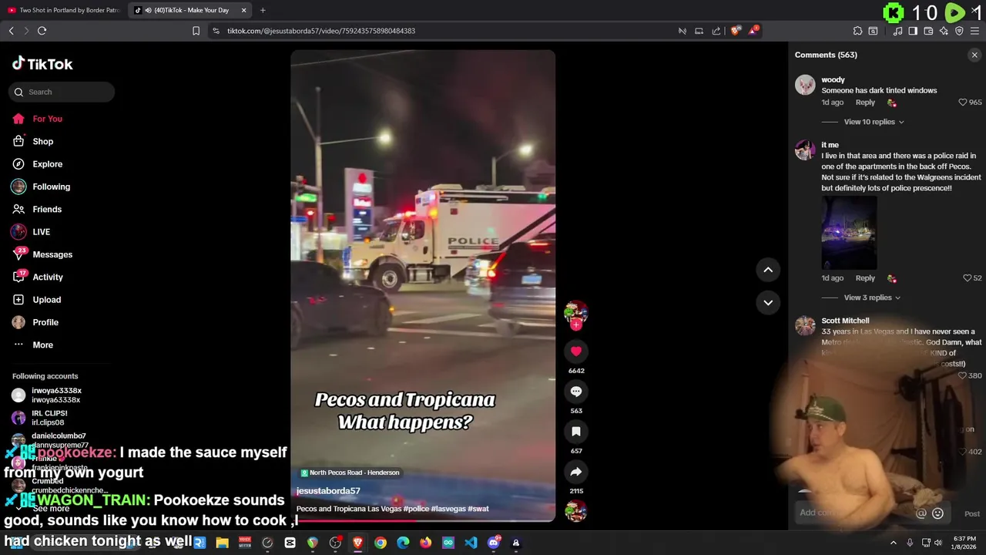The height and width of the screenshot is (555, 986).
Task: Open the Explore page
Action: (47, 164)
